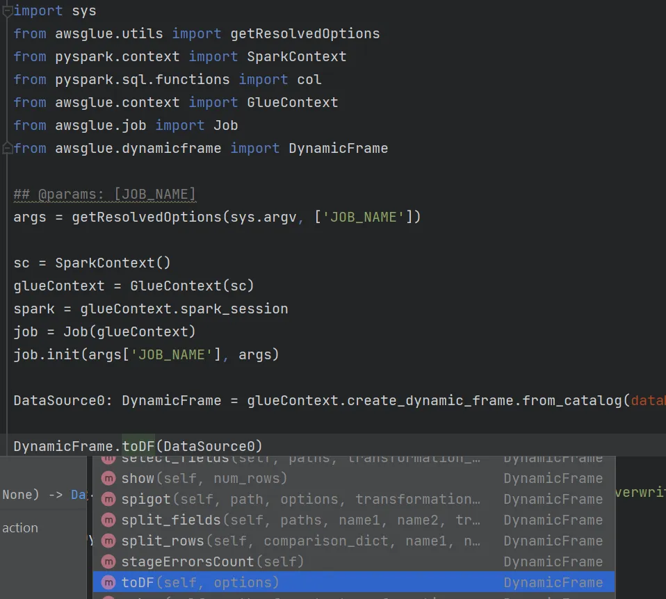Click fold end marker at dynamicframe import line
This screenshot has width=666, height=599.
[x=7, y=148]
